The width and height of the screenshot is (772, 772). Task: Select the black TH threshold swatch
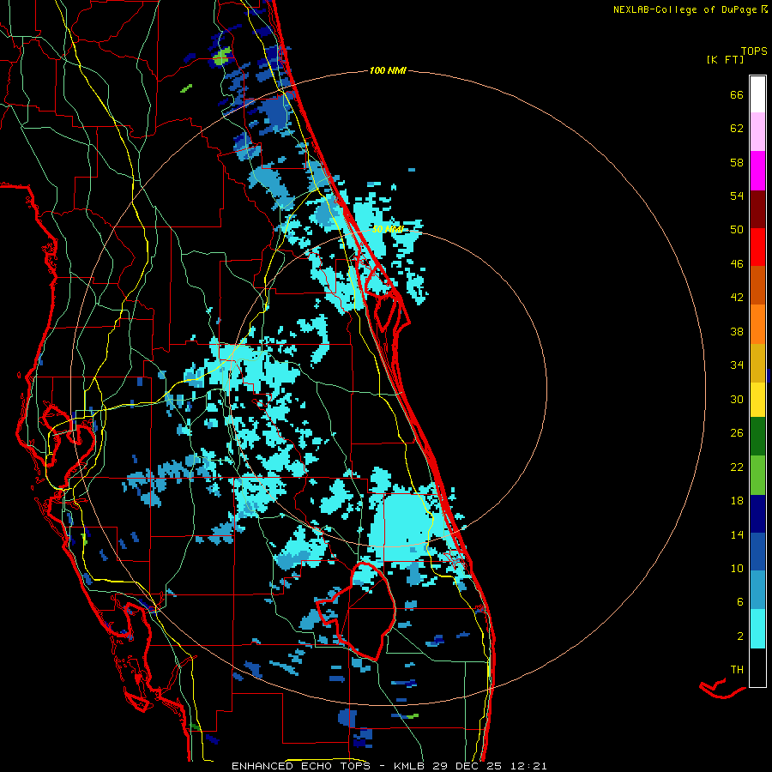pos(757,667)
